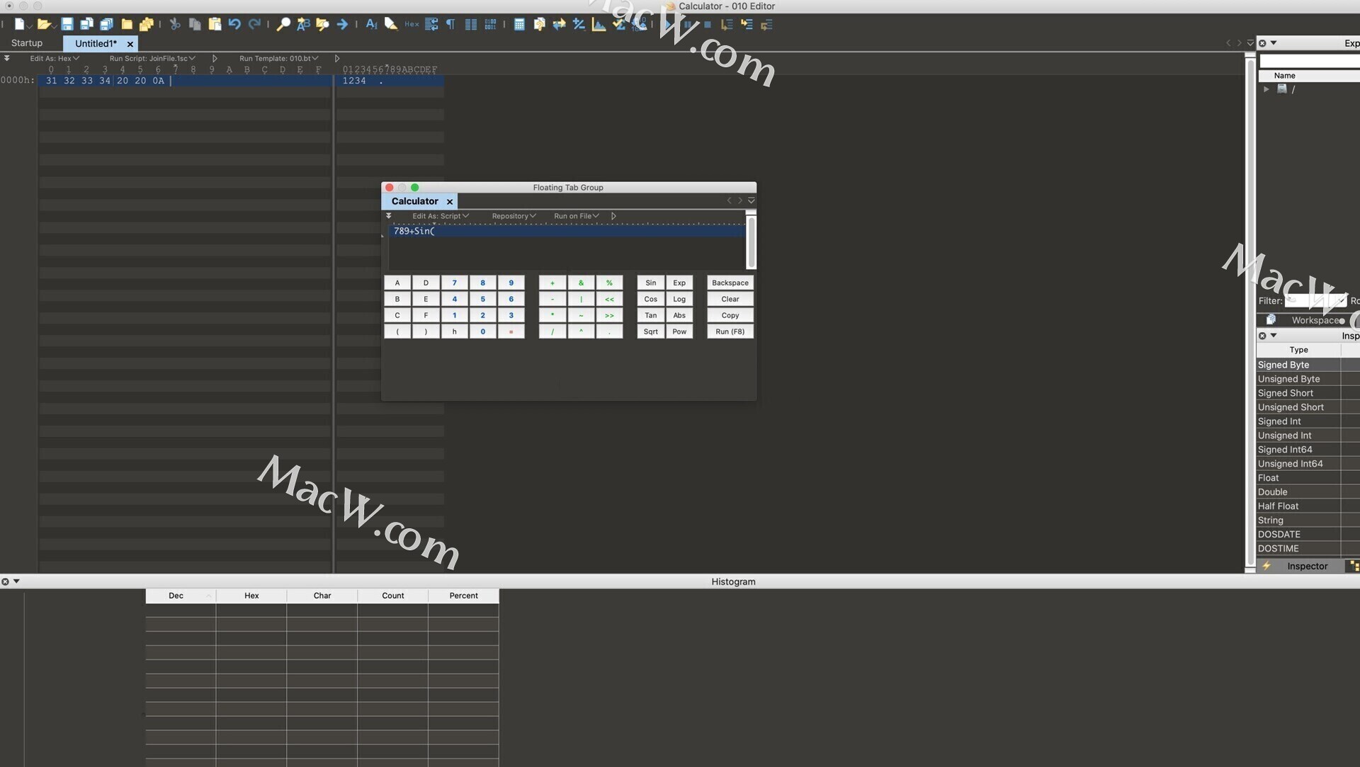Switch view using Hex toolbar icon
Image resolution: width=1360 pixels, height=767 pixels.
pos(412,24)
